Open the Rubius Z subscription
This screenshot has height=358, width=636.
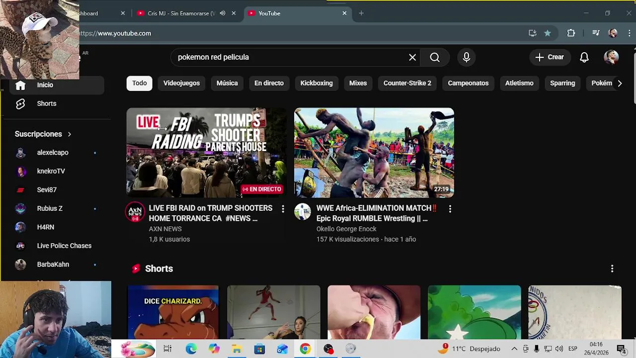57,208
